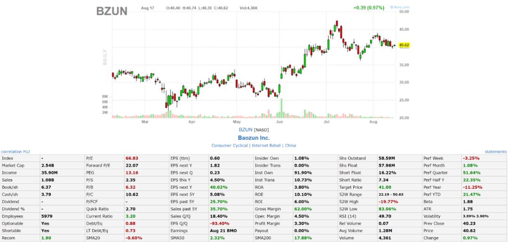Select the Market Cap value 2.54B
The height and width of the screenshot is (242, 508).
click(48, 165)
